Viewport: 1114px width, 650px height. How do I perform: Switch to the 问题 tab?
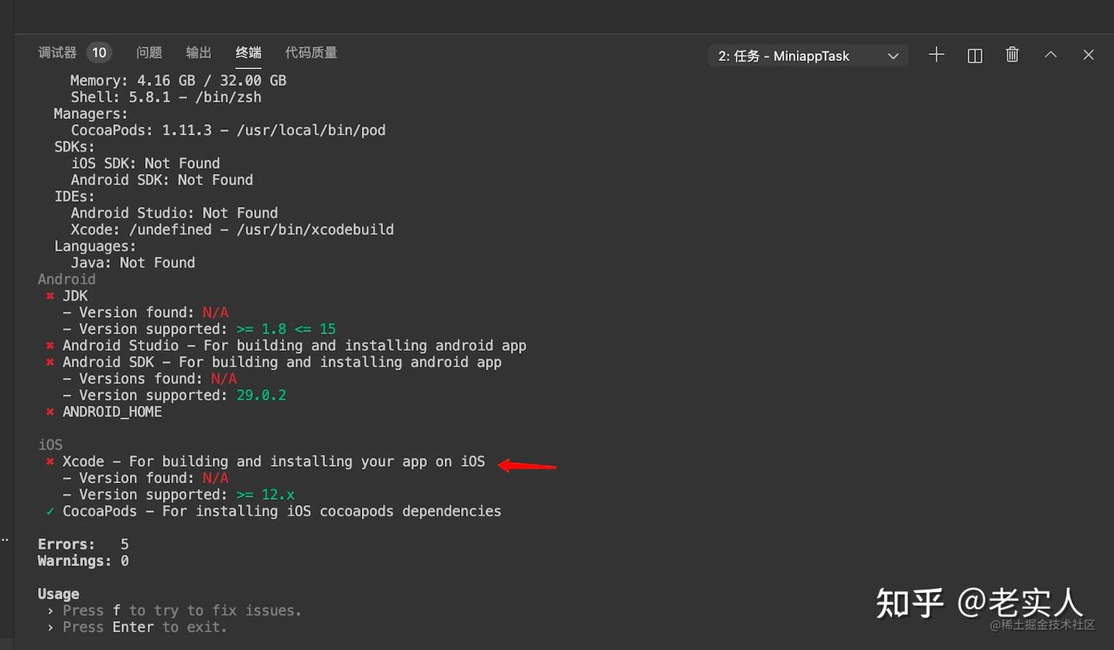click(x=149, y=53)
